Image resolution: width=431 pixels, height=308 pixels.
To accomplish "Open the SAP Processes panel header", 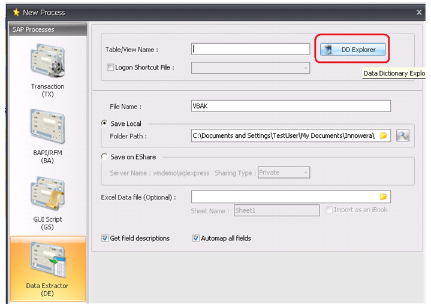I will (48, 29).
